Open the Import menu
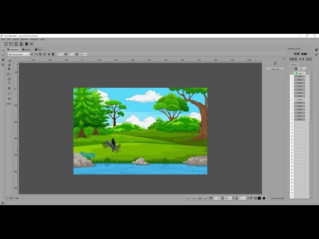Image resolution: width=319 pixels, height=239 pixels. click(15, 39)
